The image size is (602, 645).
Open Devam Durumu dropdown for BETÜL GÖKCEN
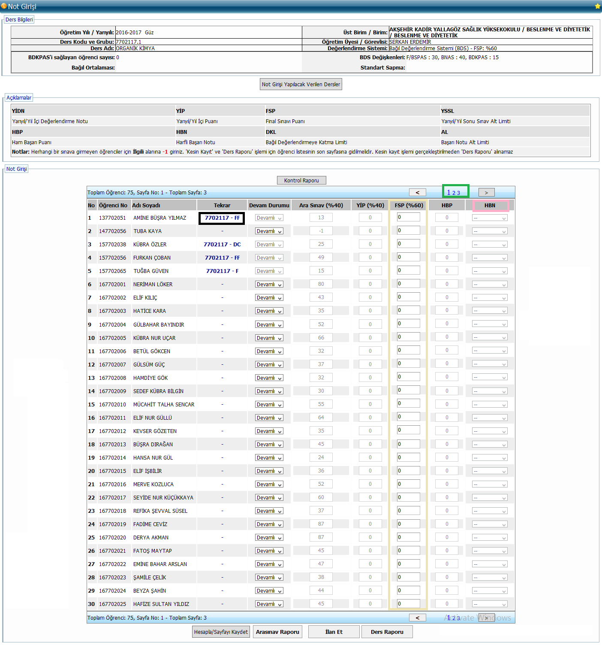click(x=269, y=351)
